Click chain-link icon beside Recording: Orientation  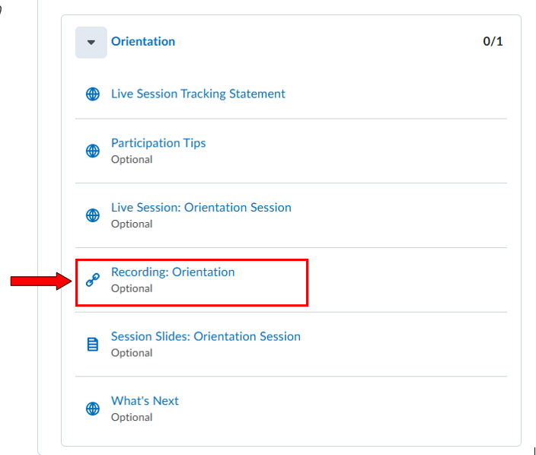click(x=93, y=280)
